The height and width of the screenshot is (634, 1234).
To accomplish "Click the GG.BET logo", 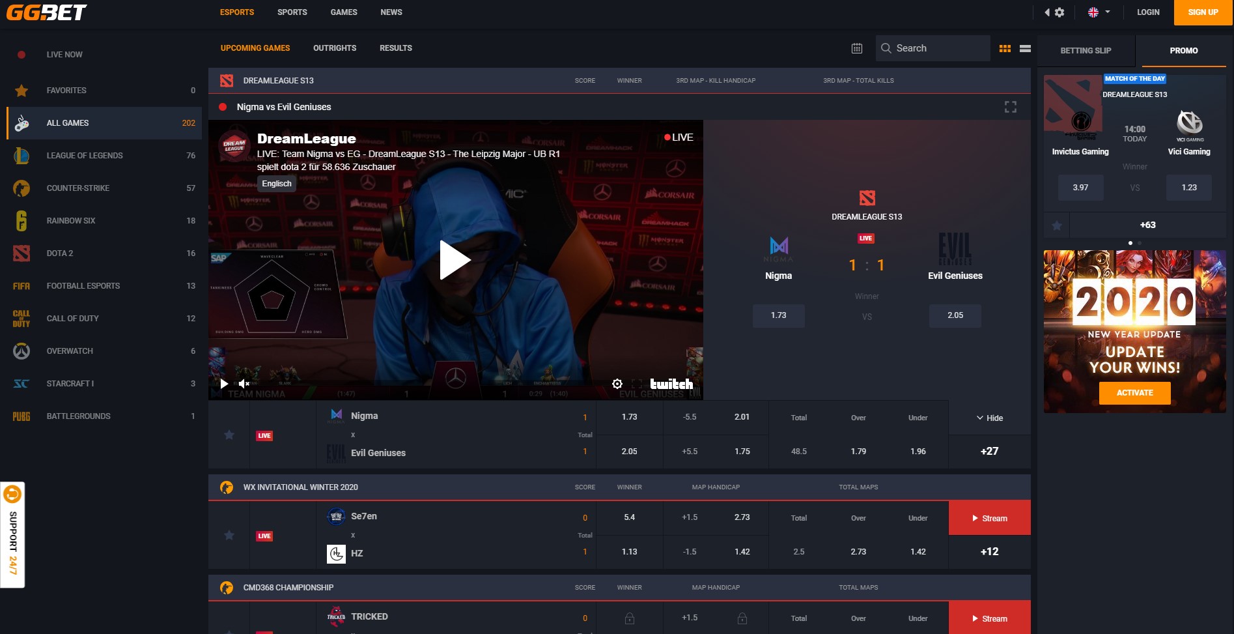I will coord(46,12).
